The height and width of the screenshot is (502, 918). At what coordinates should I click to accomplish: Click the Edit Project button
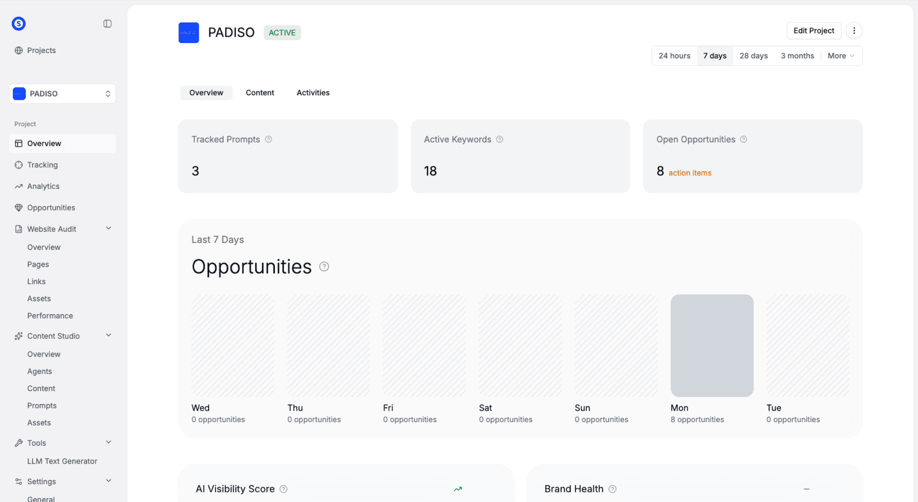(813, 31)
